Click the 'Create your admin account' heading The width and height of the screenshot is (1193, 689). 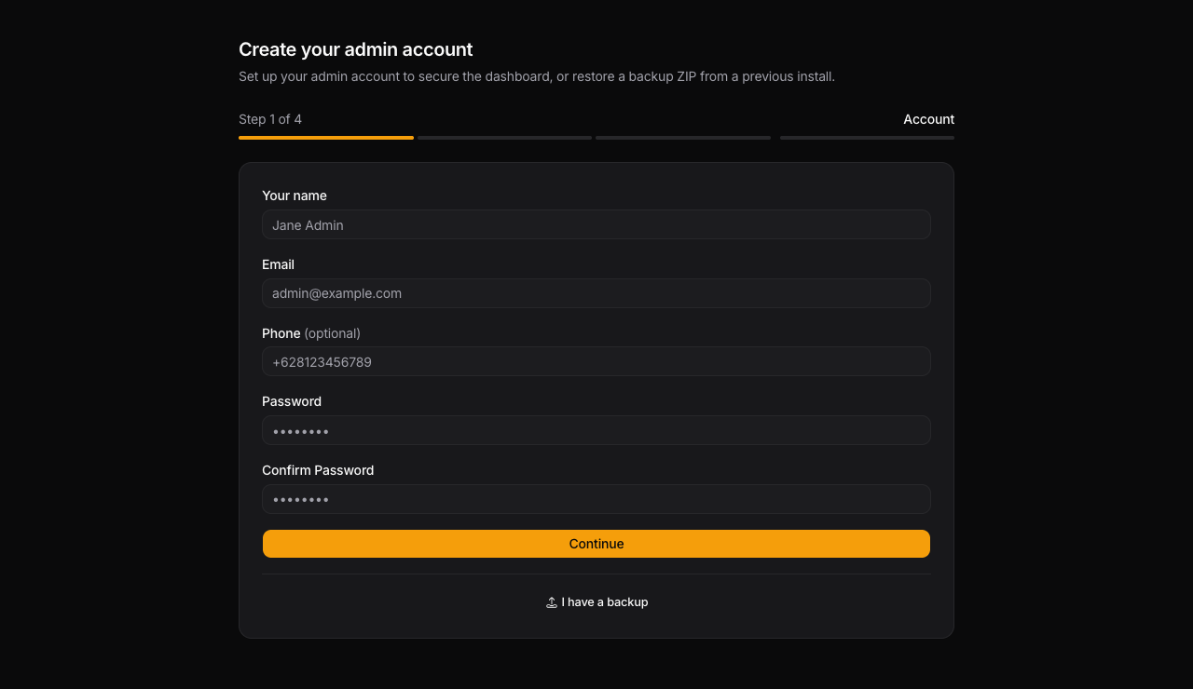356,49
